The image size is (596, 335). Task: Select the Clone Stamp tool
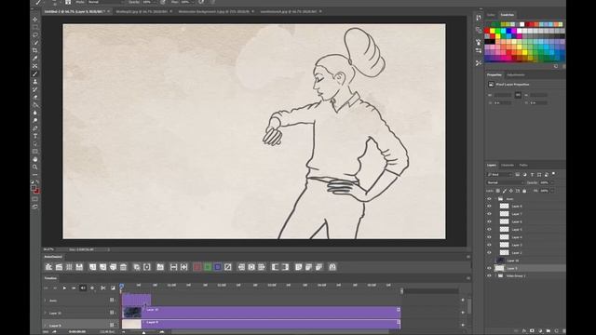[x=35, y=82]
